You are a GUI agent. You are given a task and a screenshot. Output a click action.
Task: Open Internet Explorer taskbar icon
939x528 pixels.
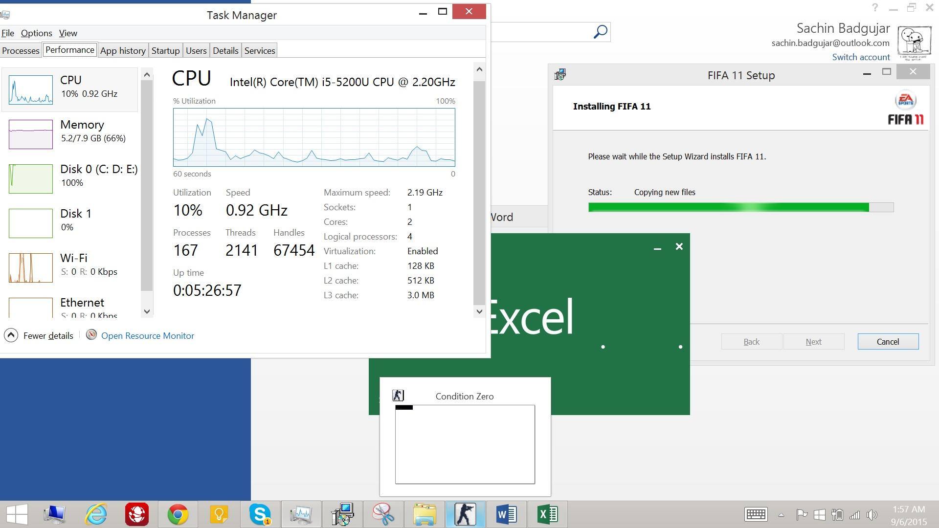tap(96, 514)
